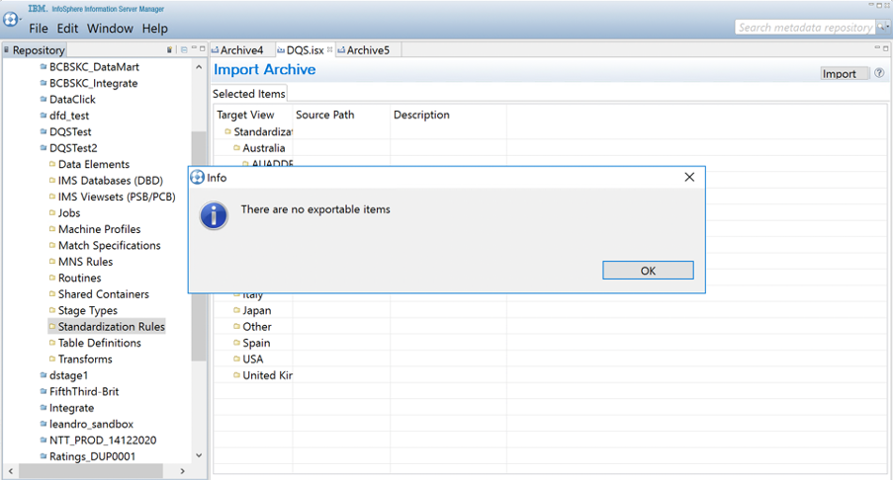Select the Jobs folder in tree
Viewport: 894px width, 480px height.
coord(69,213)
